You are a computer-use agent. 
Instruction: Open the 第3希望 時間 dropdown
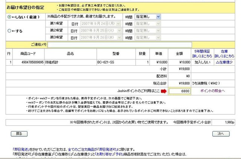coord(148,37)
